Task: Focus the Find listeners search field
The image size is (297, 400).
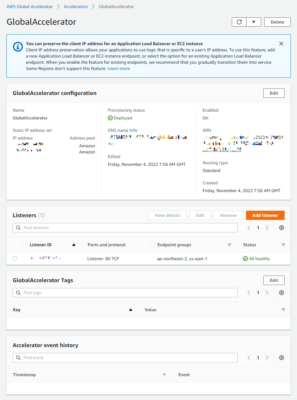Action: pyautogui.click(x=125, y=228)
